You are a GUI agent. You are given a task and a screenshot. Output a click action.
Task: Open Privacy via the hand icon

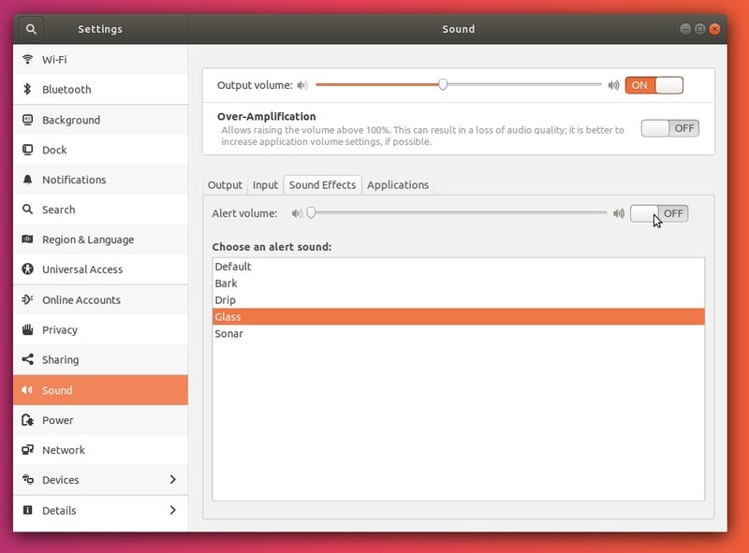click(x=27, y=330)
